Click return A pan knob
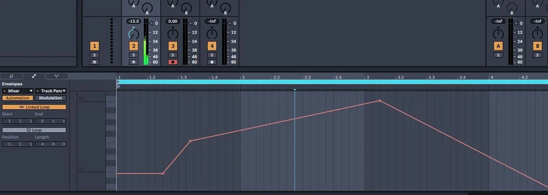This screenshot has height=195, width=548. click(x=498, y=33)
